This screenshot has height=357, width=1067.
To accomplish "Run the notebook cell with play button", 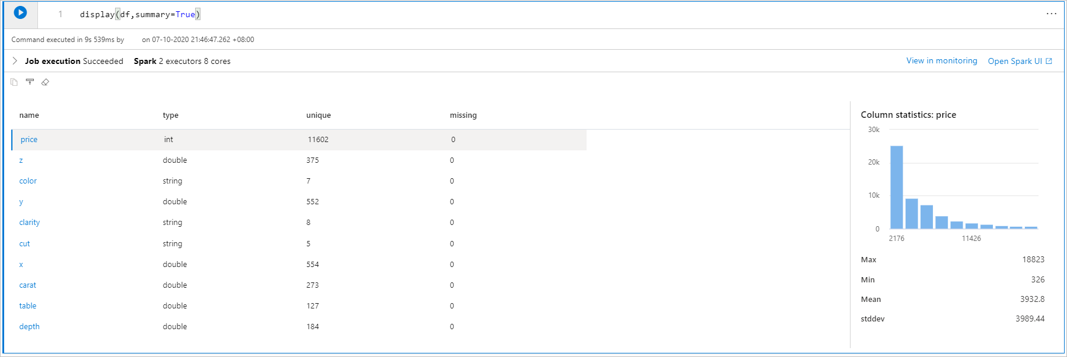I will pyautogui.click(x=20, y=12).
